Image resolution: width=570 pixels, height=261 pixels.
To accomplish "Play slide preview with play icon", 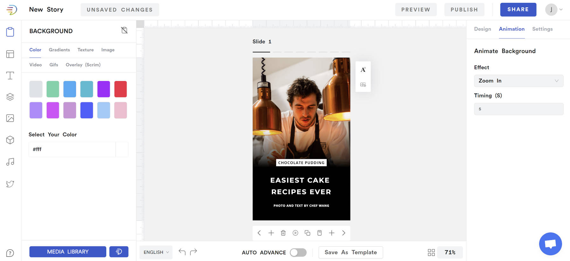I will (295, 233).
